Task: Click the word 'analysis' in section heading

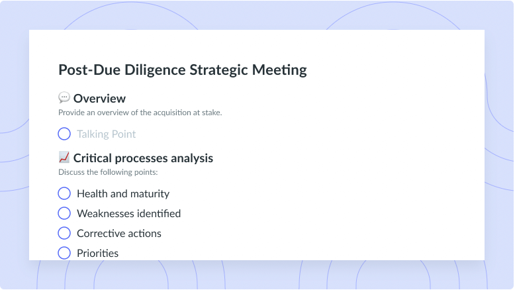Action: pyautogui.click(x=192, y=159)
